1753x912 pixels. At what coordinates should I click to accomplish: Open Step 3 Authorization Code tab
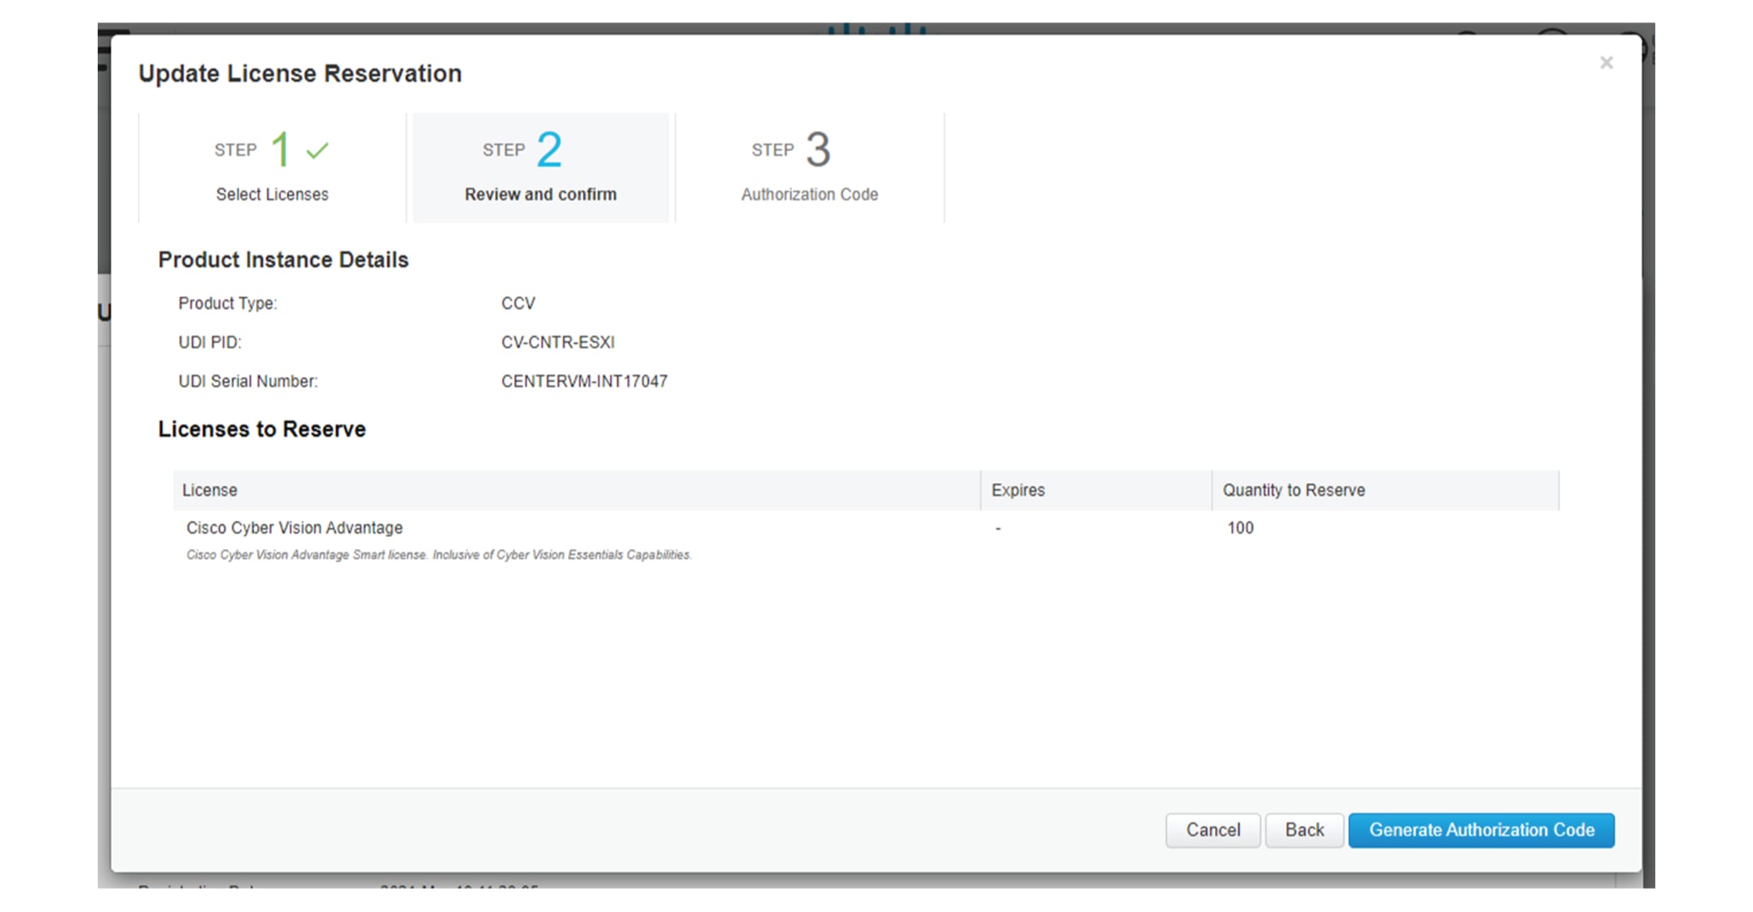tap(810, 168)
